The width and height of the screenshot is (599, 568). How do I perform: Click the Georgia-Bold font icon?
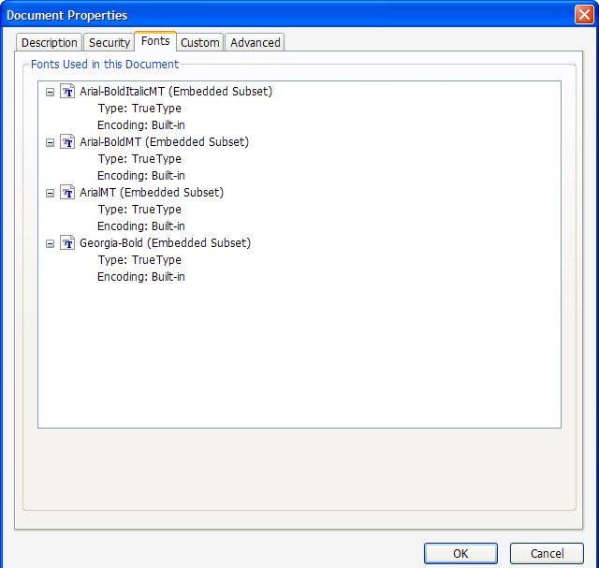(x=67, y=243)
